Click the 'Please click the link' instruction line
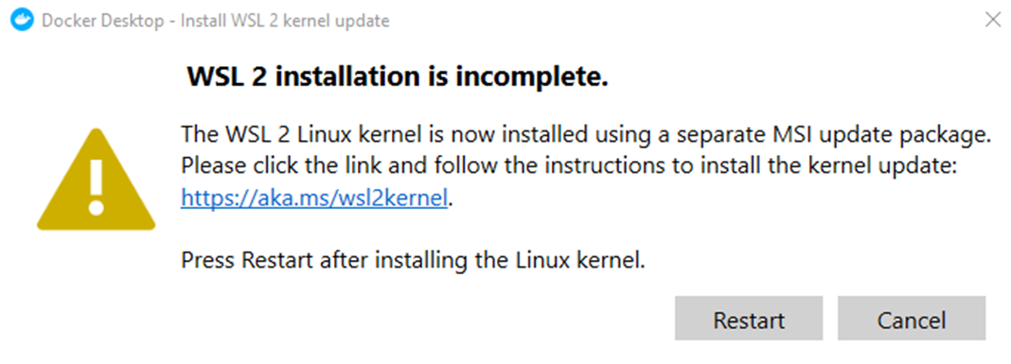Screen dimensions: 1011x364 tap(572, 166)
